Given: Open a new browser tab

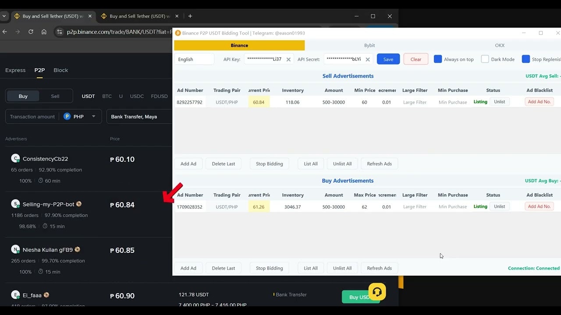Looking at the screenshot, I should coord(190,16).
